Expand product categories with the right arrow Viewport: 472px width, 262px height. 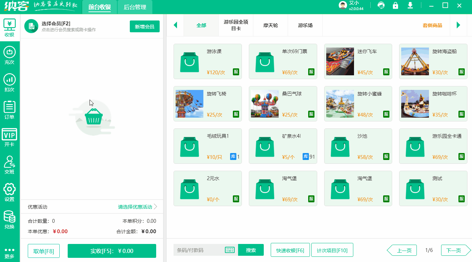pos(459,25)
